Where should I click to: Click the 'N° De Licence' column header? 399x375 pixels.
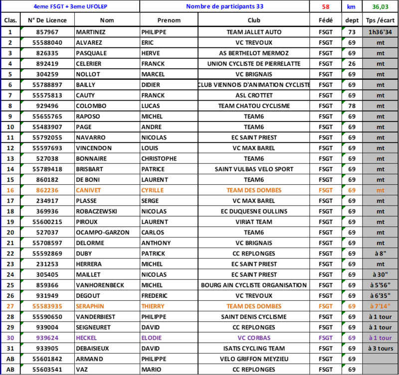point(47,20)
